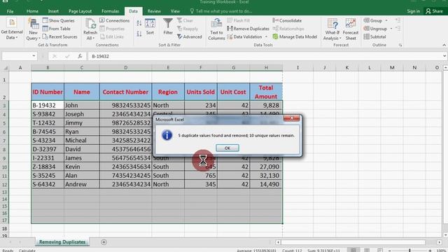Select the Removing Duplicates sheet tab
Screen dimensions: 448x252
[x=62, y=242]
